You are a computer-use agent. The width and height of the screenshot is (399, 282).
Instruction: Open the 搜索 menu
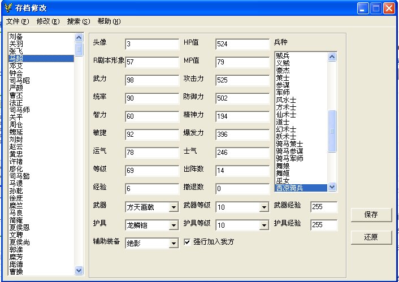tap(79, 21)
